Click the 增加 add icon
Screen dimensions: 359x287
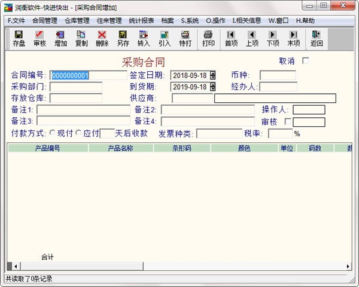[60, 34]
